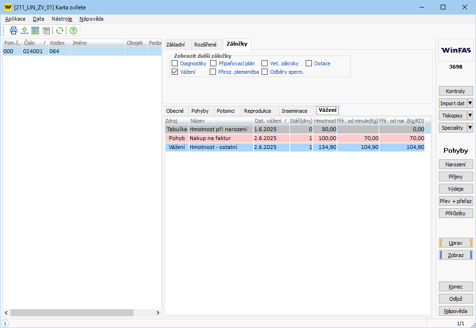
Task: Click the green refresh icon
Action: tap(60, 31)
